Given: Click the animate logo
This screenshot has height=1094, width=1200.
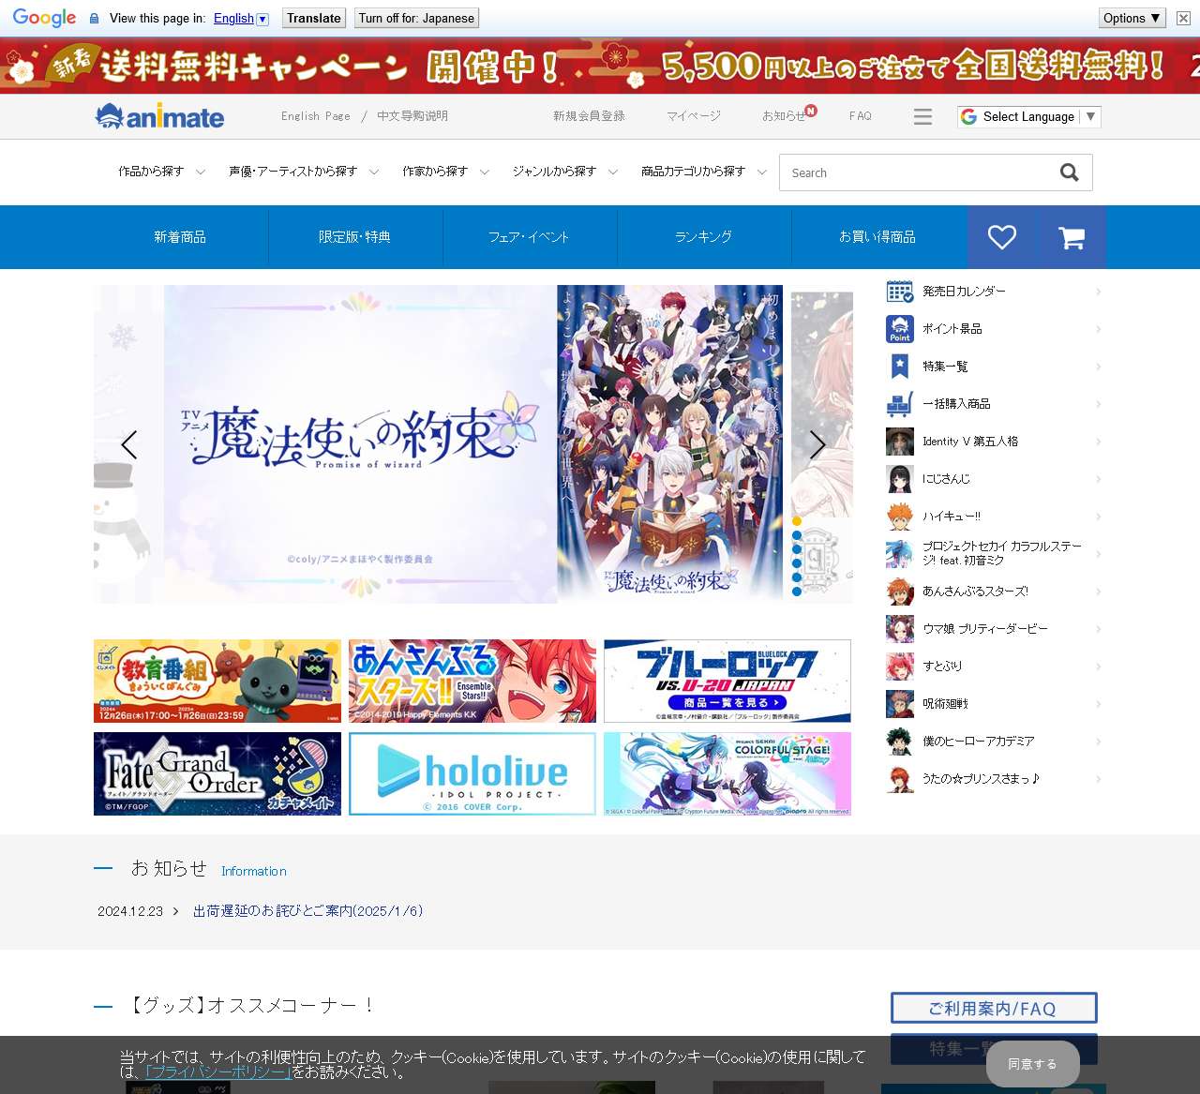Looking at the screenshot, I should (x=159, y=116).
